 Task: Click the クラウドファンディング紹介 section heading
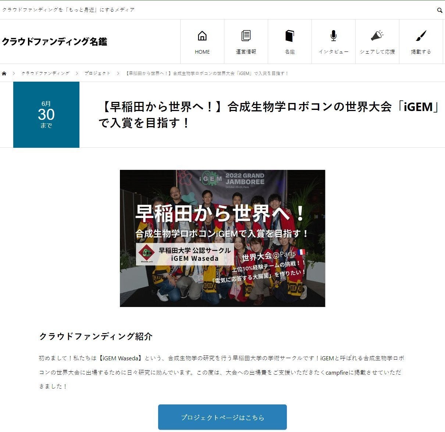96,336
